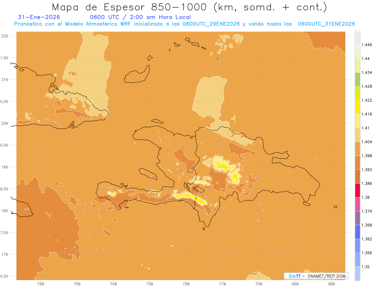Click the legend value "1.38"
Screen dimensions: 372x288
point(365,197)
